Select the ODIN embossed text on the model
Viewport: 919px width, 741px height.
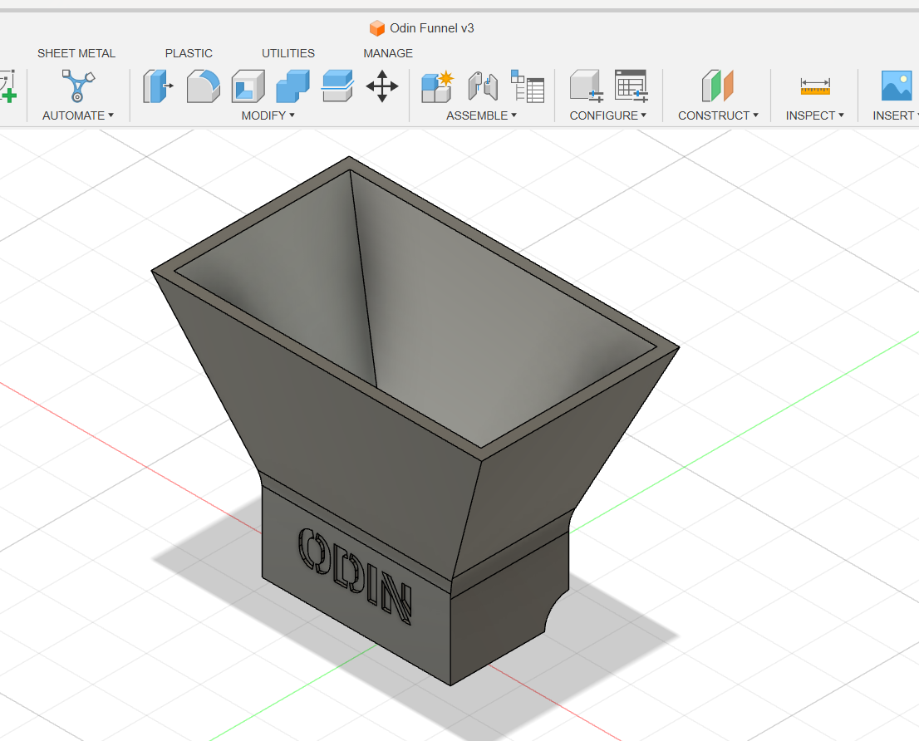click(355, 575)
